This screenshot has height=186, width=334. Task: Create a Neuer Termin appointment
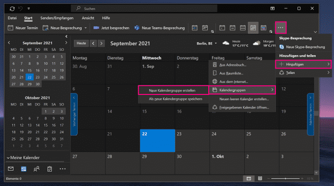[23, 28]
